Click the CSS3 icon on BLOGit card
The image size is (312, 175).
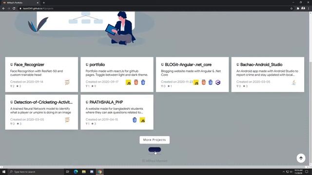point(211,82)
